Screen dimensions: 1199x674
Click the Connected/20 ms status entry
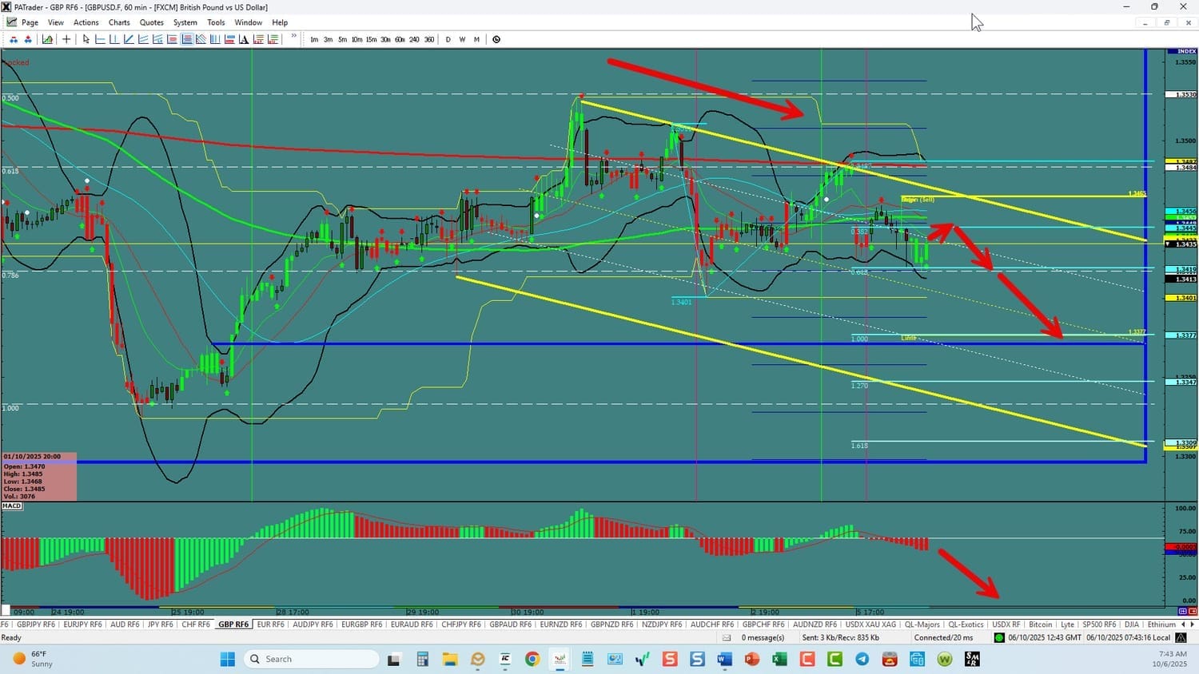tap(944, 637)
